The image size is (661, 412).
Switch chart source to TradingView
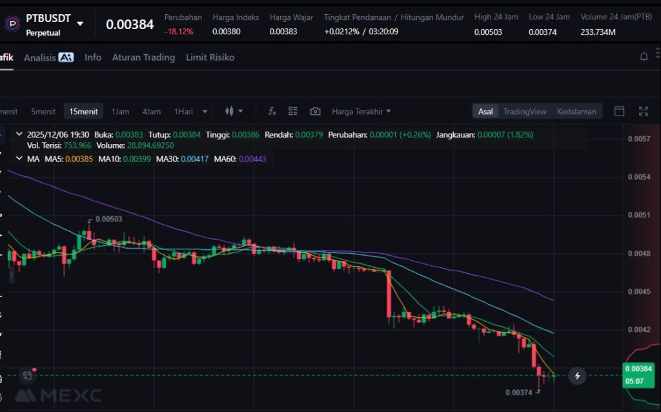(525, 111)
